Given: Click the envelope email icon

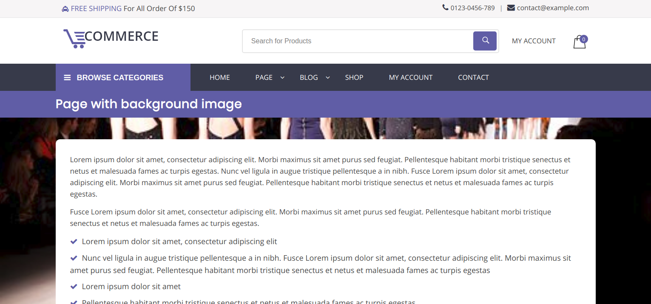Looking at the screenshot, I should click(511, 8).
